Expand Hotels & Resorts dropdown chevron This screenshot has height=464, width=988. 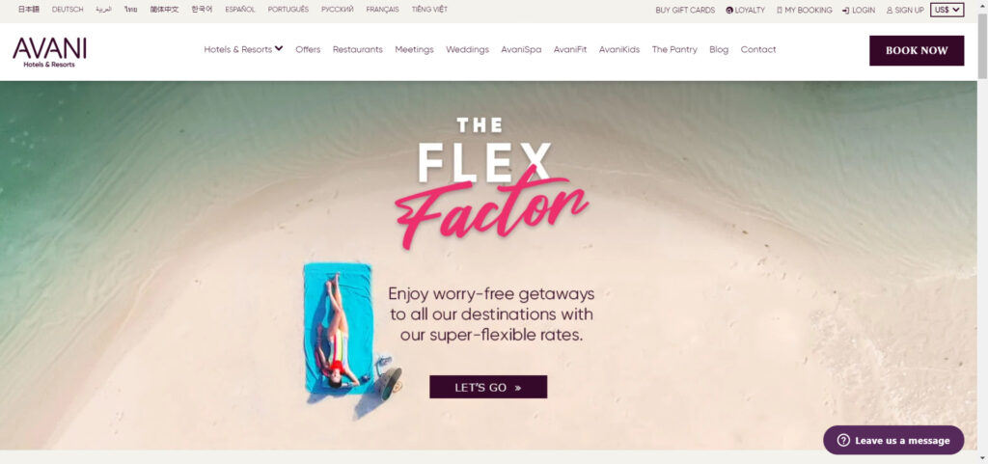tap(279, 48)
